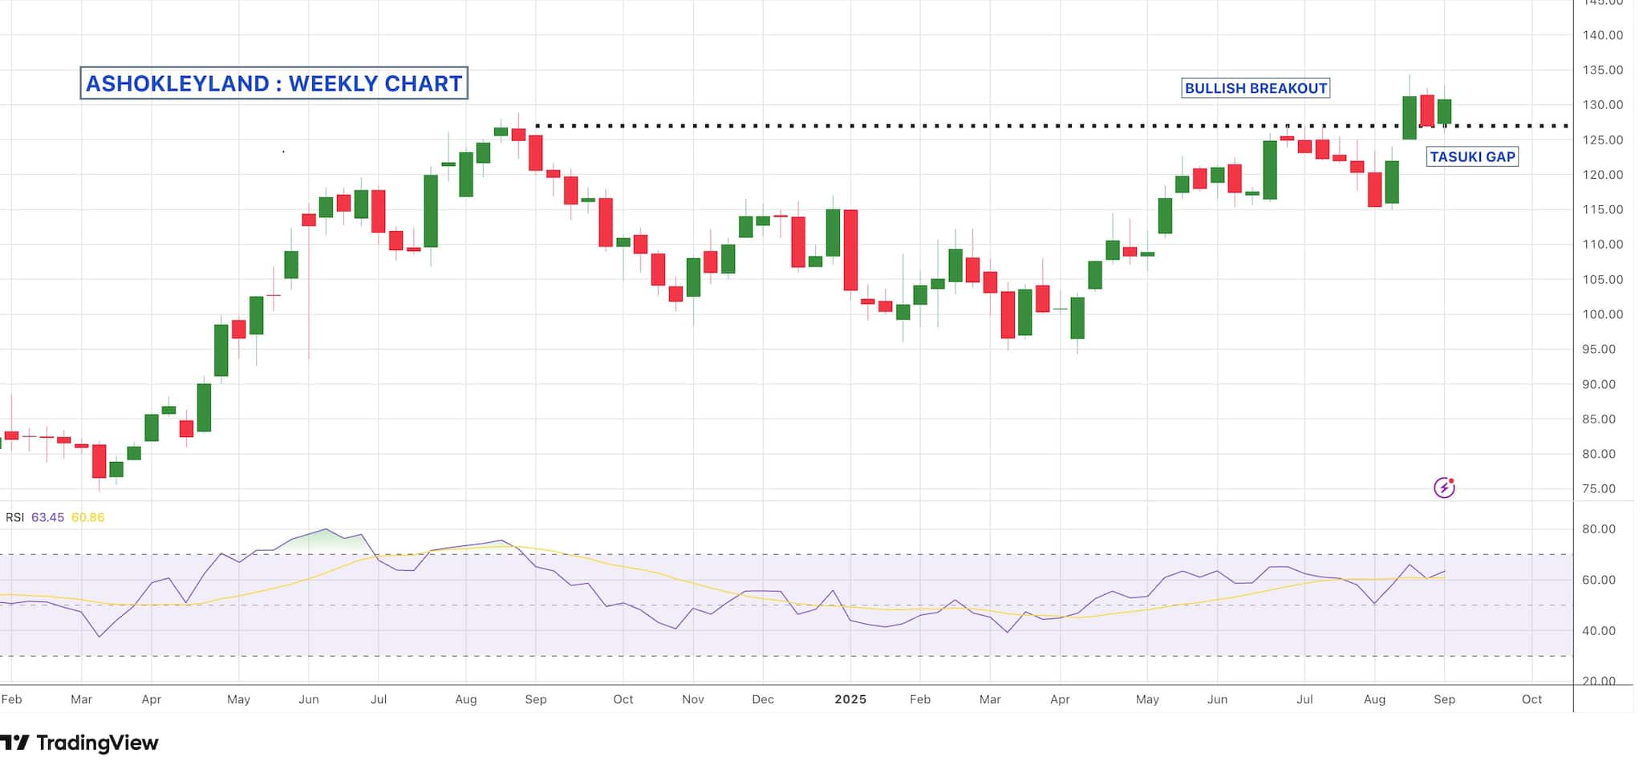This screenshot has height=773, width=1643.
Task: Click the 115.00 price axis label
Action: (x=1602, y=210)
